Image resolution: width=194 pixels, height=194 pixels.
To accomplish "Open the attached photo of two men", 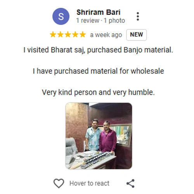I will [99, 136].
